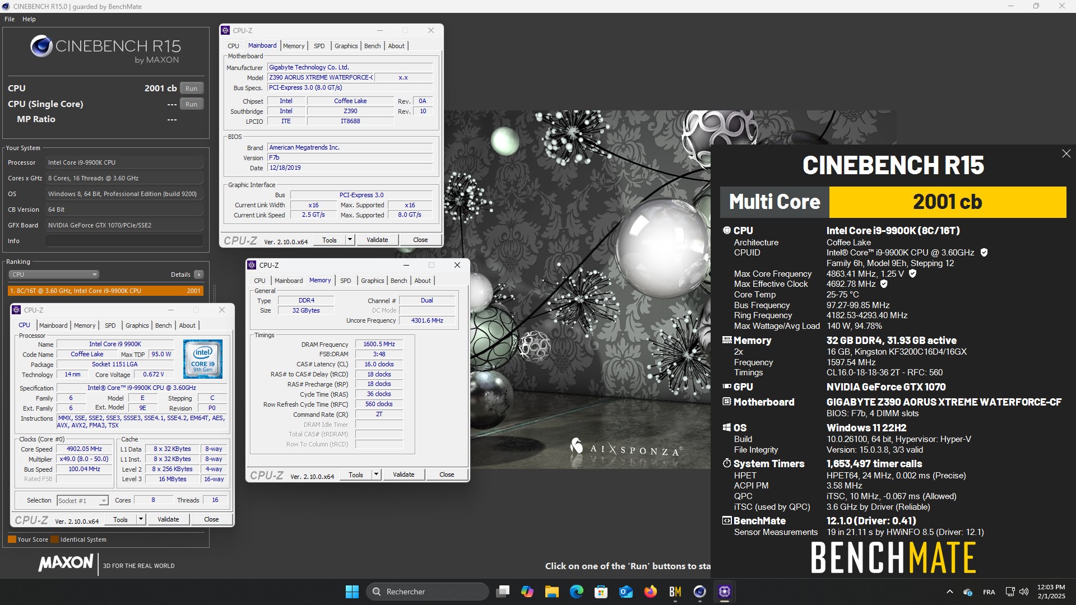Select Graphics tab in Memory CPU-Z window
The height and width of the screenshot is (605, 1076).
[x=372, y=281]
